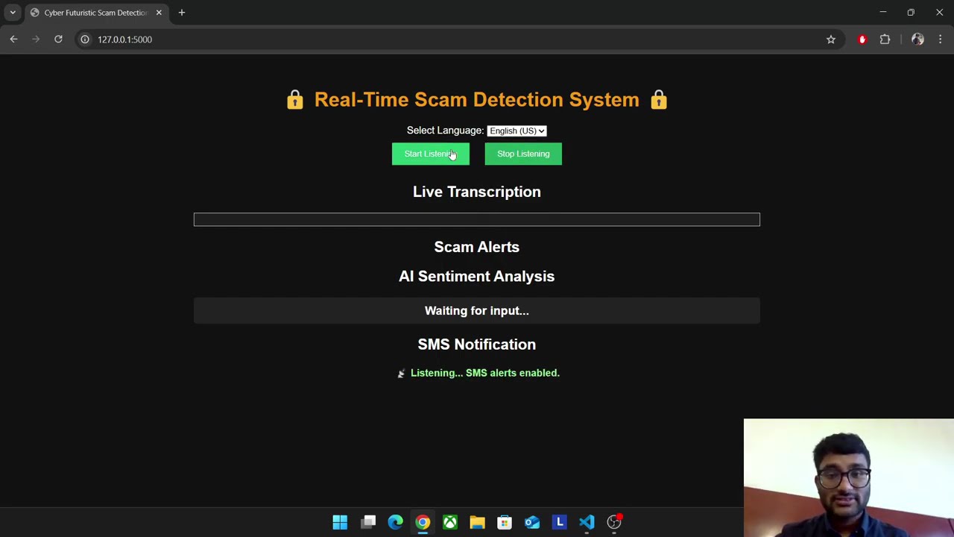Image resolution: width=954 pixels, height=537 pixels.
Task: Click the Start Listening button
Action: pos(431,154)
